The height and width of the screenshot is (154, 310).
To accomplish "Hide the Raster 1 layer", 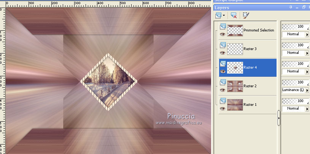I will click(x=223, y=108).
